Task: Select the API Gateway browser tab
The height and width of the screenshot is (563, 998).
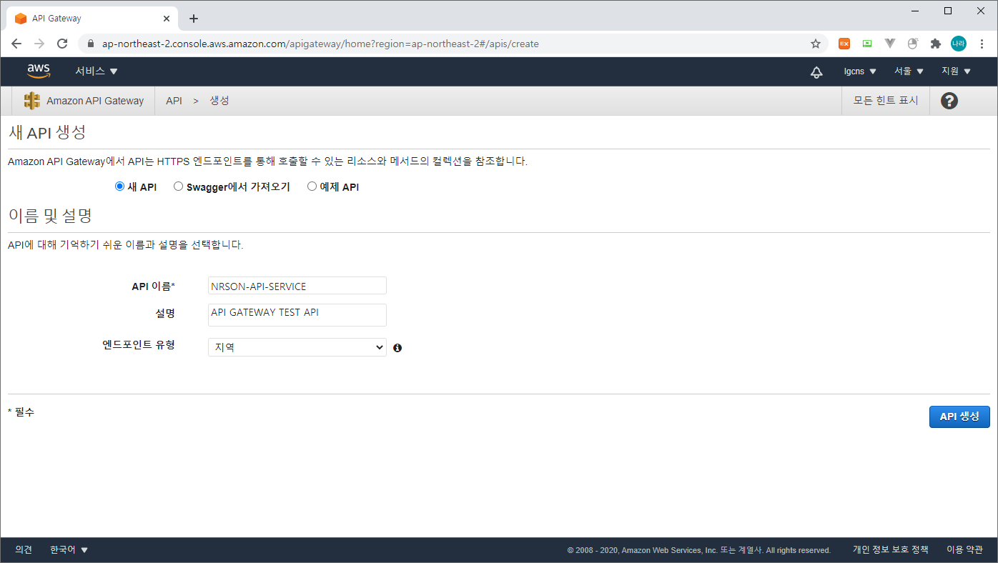Action: [x=91, y=19]
